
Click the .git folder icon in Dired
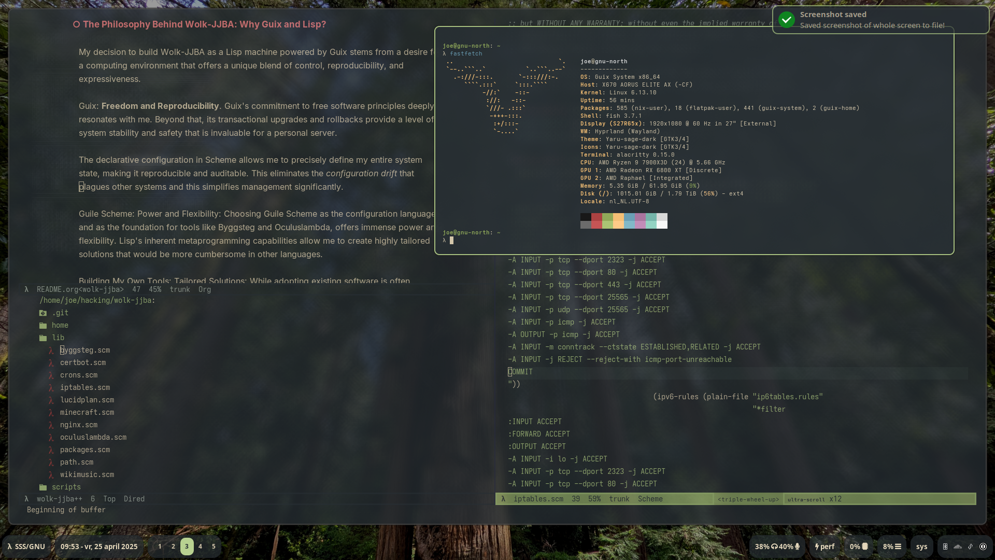pyautogui.click(x=43, y=313)
